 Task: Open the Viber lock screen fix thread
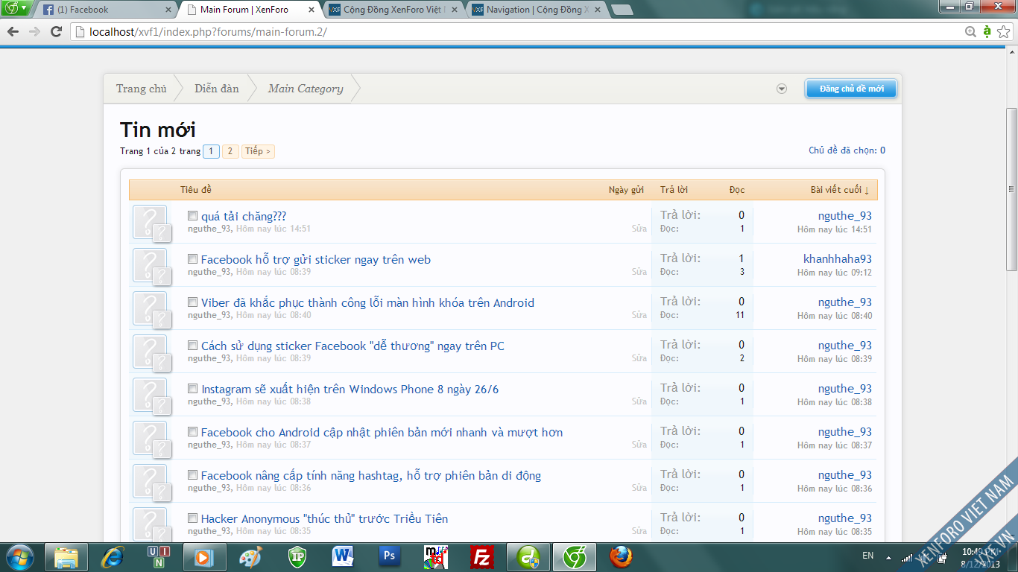tap(367, 303)
